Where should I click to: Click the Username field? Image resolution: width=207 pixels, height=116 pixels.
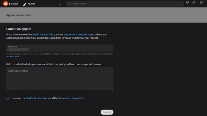tap(60, 48)
